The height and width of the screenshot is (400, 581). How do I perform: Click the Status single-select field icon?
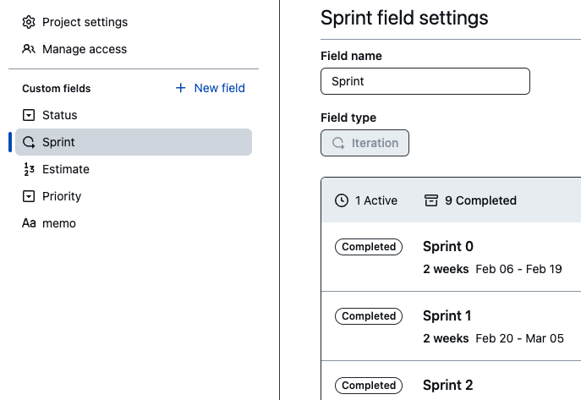click(x=29, y=115)
